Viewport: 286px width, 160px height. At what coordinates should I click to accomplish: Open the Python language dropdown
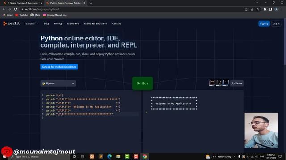click(x=58, y=84)
